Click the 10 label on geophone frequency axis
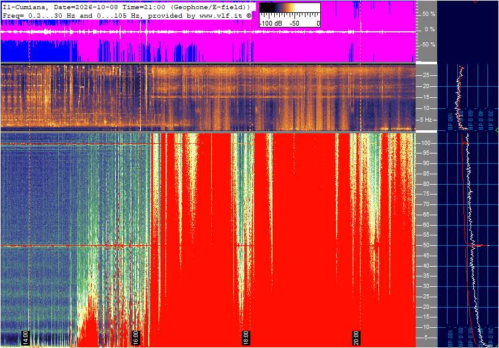Viewport: 499px width, 348px height. 426,108
